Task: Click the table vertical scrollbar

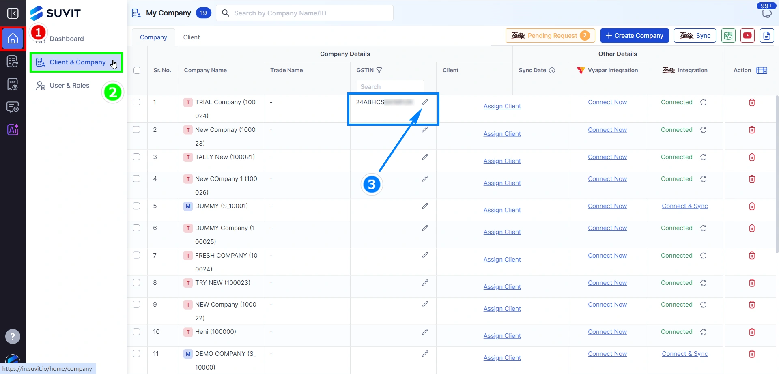Action: coord(777,174)
